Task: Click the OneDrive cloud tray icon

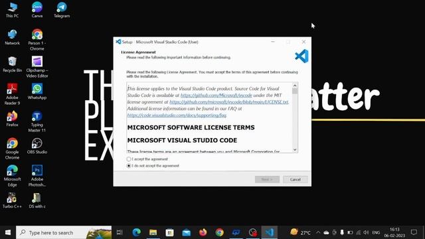Action: [x=326, y=232]
